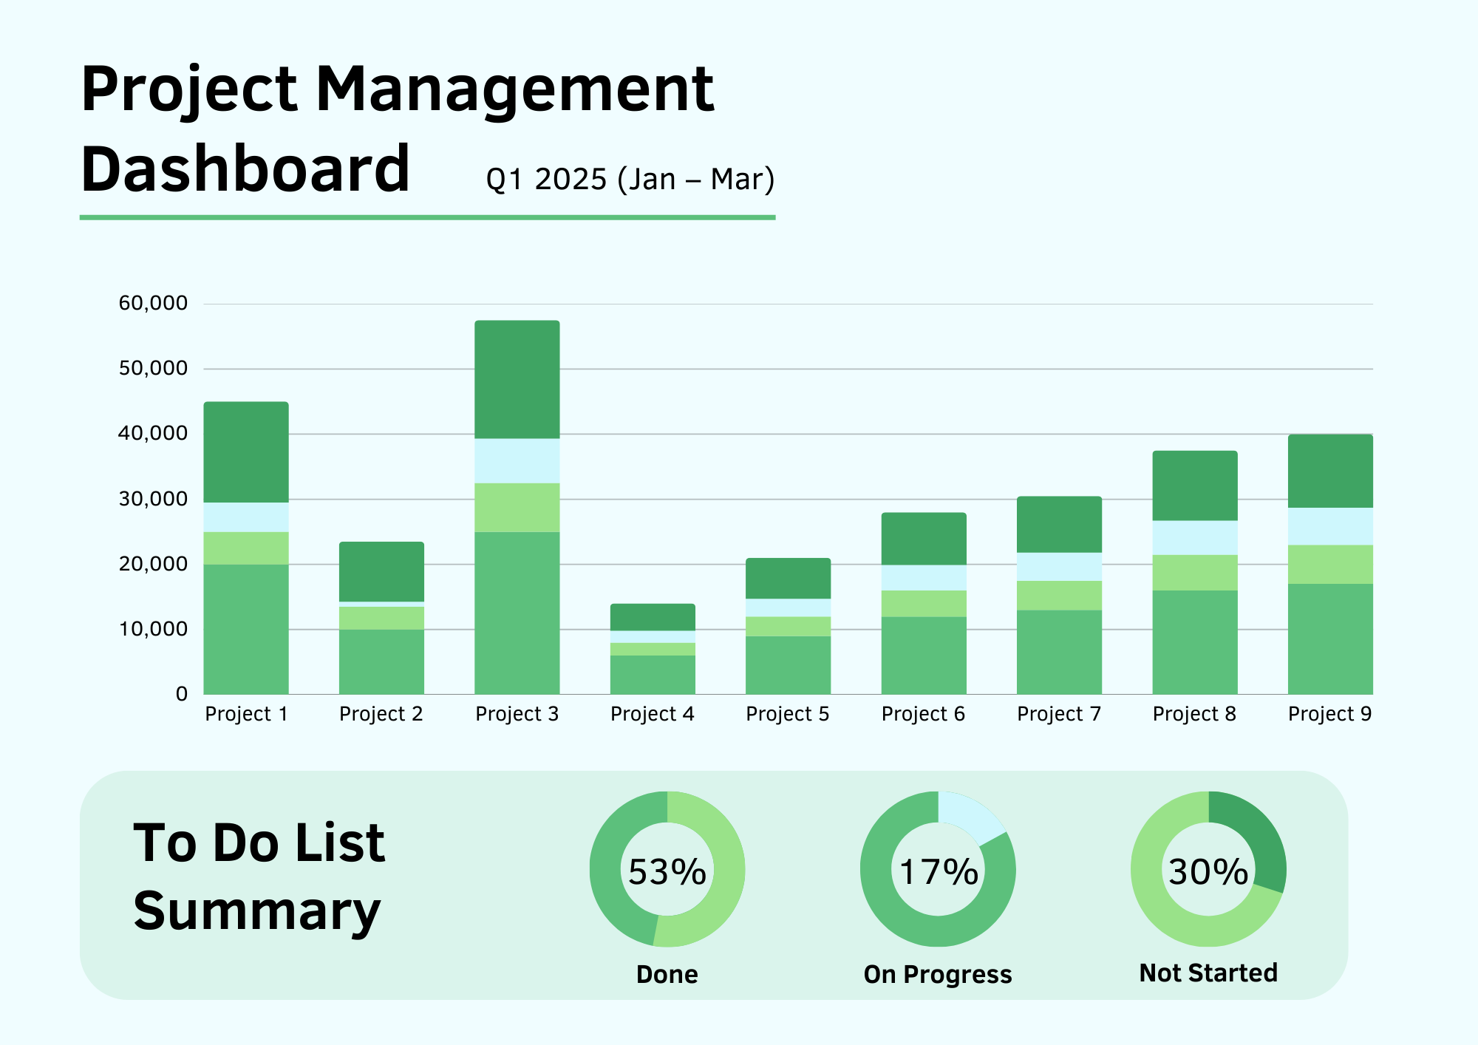Click the Not Started caption text

tap(1208, 973)
